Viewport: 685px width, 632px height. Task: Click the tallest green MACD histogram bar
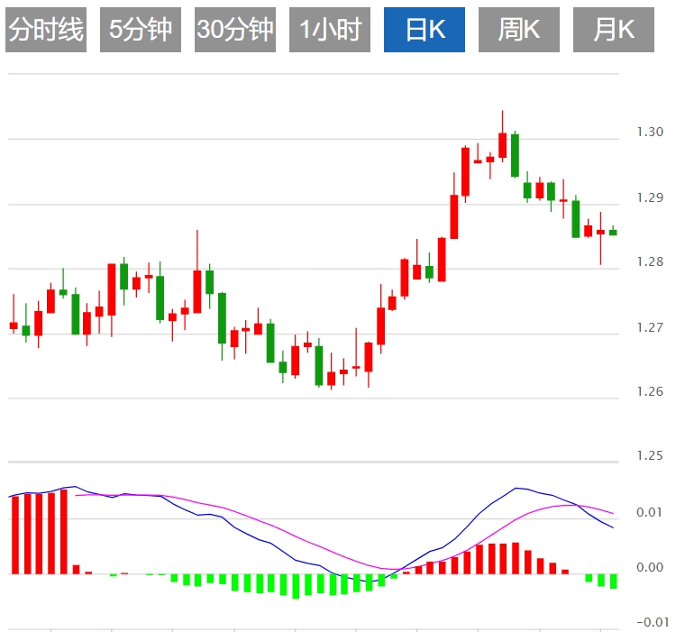(296, 586)
